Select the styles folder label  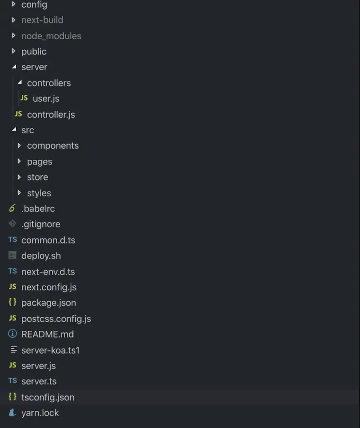39,193
